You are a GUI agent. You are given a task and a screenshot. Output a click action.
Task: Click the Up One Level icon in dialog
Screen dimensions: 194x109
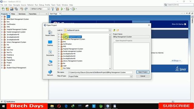point(114,30)
